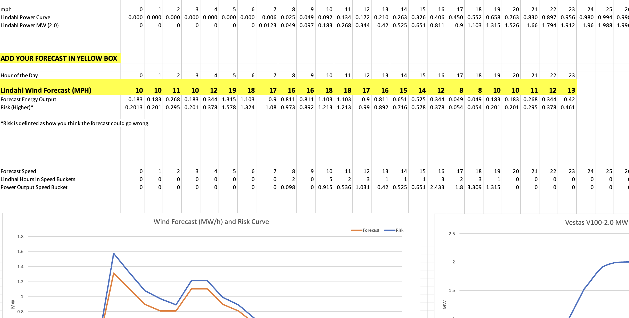This screenshot has width=629, height=318.
Task: Select the cell containing 0.0123
Action: [267, 25]
